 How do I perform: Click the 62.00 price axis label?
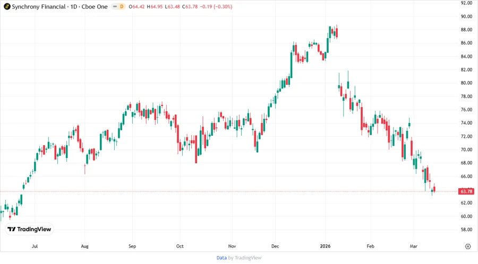coord(466,203)
